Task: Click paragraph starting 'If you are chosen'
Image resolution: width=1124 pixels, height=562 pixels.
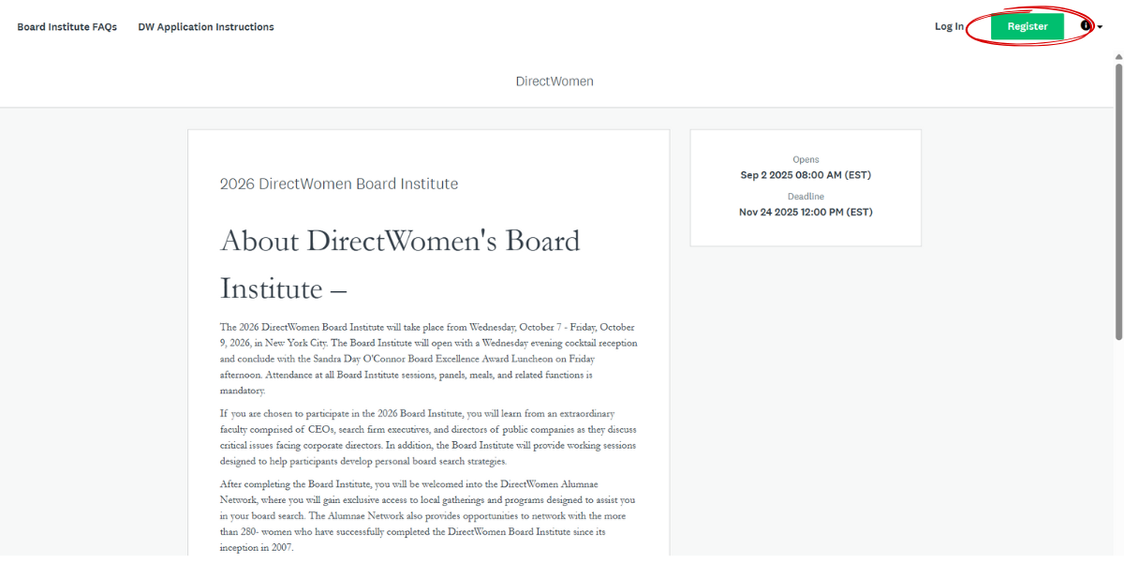Action: click(x=427, y=437)
